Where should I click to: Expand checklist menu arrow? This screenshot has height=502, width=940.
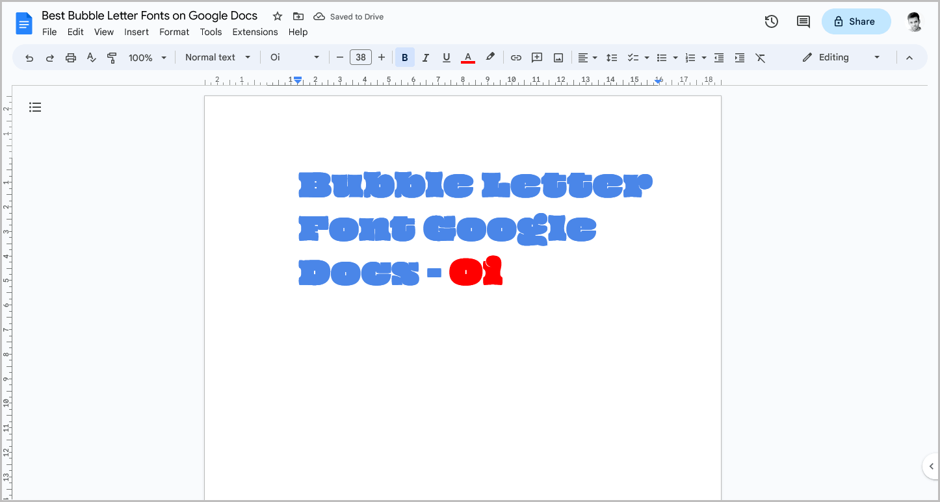point(647,58)
